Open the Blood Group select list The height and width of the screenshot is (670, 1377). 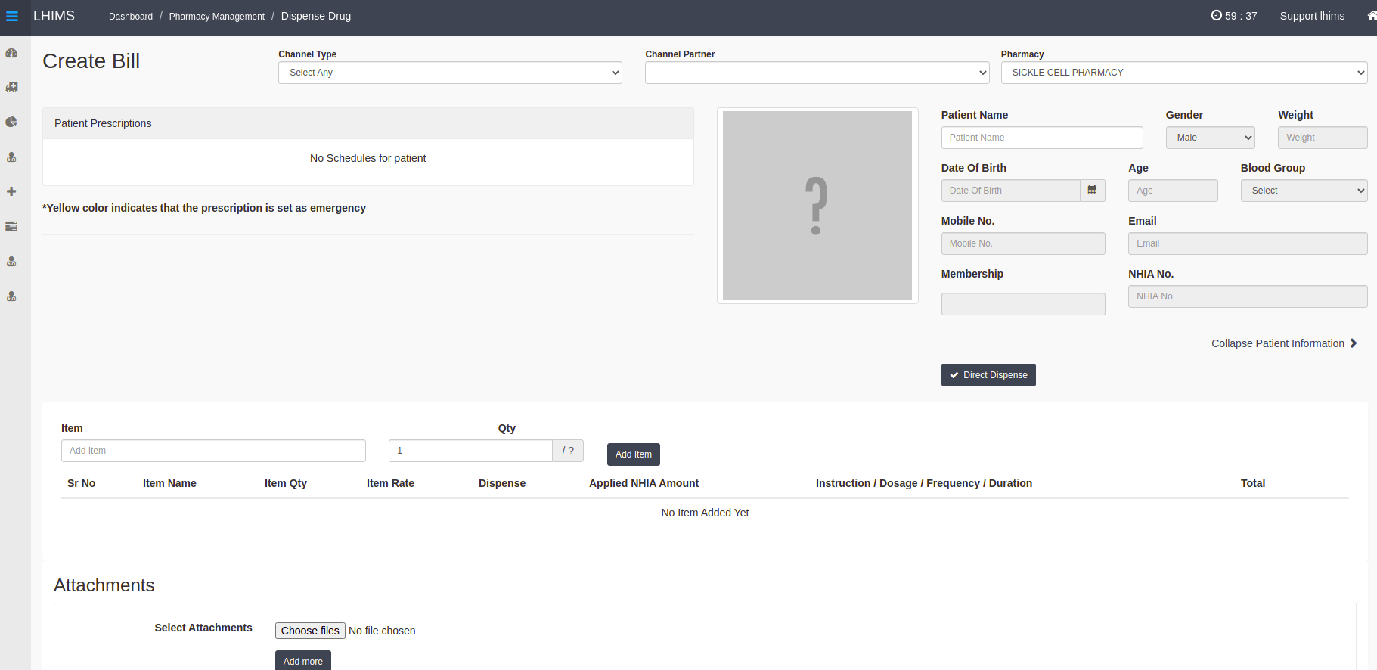click(1304, 191)
